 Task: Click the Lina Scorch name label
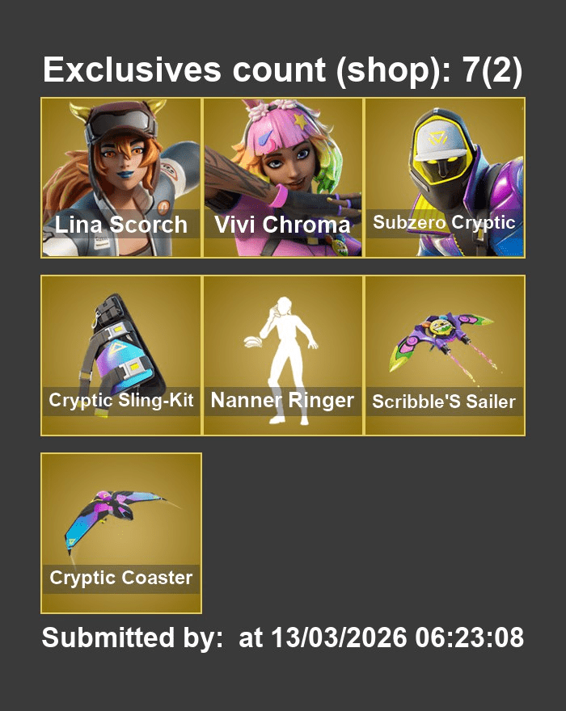point(120,224)
